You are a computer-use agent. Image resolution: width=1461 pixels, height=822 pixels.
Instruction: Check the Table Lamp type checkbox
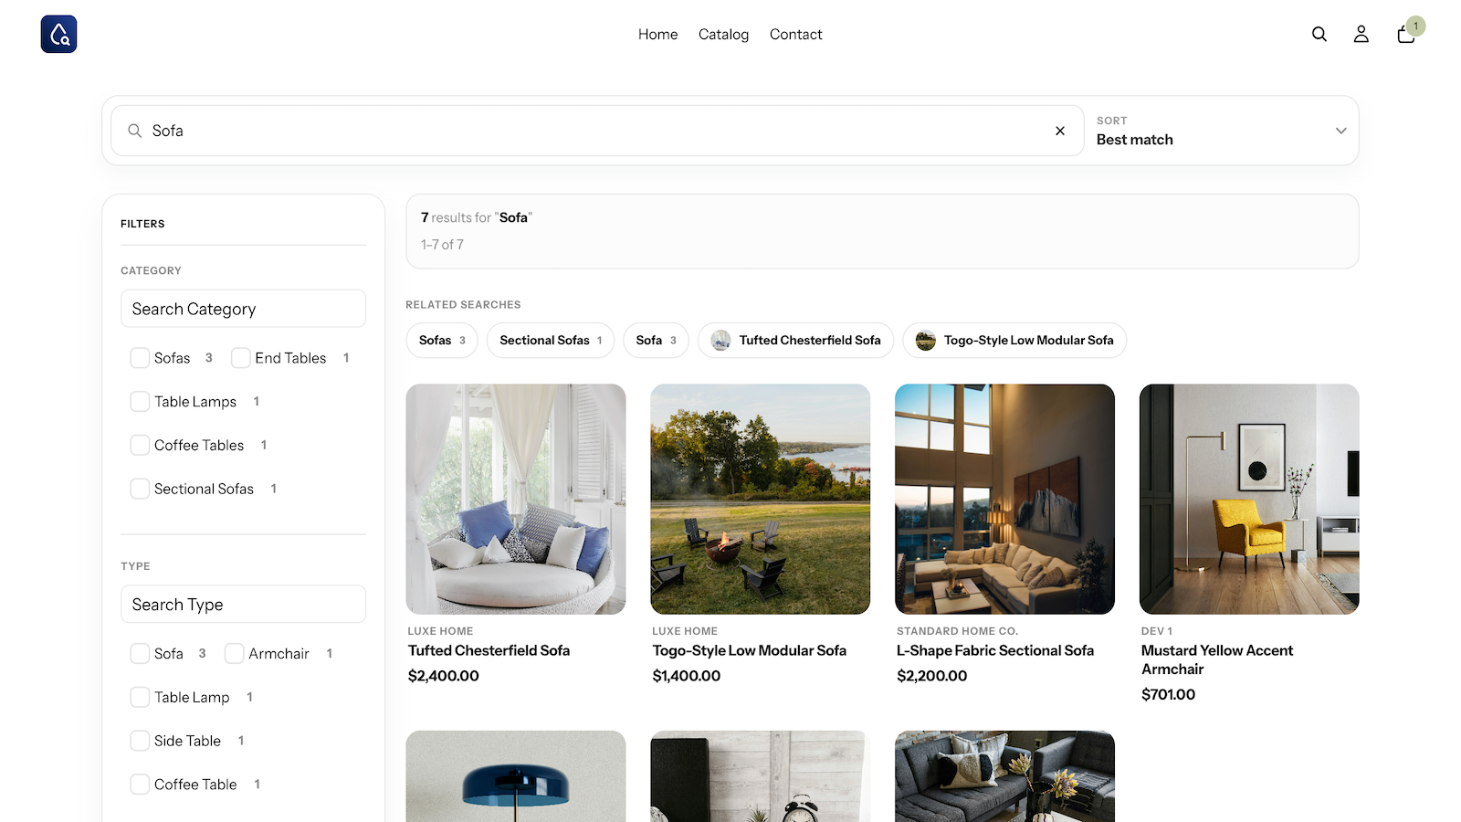(x=140, y=698)
